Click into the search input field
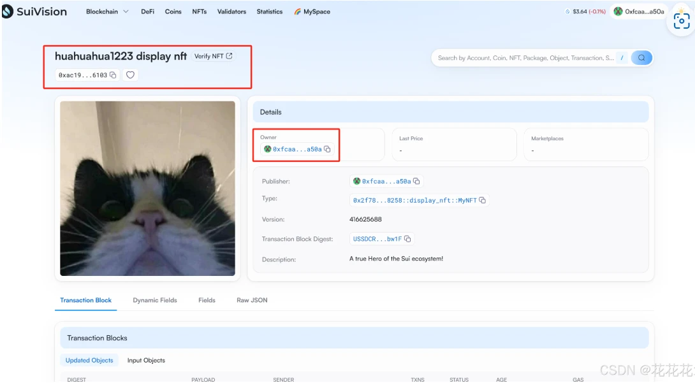The height and width of the screenshot is (383, 695). point(526,58)
